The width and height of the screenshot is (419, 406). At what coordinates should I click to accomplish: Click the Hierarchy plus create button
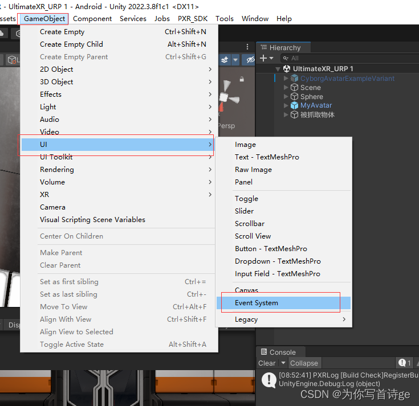point(263,58)
